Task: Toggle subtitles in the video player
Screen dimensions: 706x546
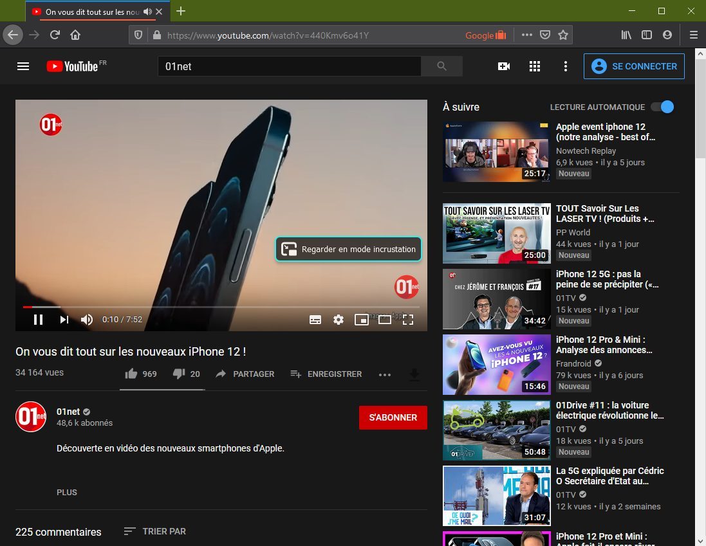Action: coord(315,320)
